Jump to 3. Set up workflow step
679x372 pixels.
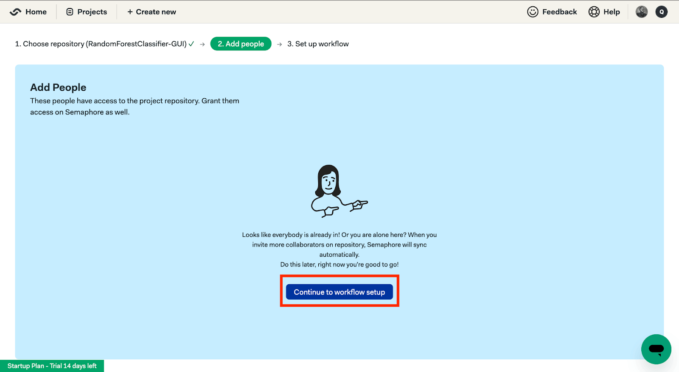[318, 44]
